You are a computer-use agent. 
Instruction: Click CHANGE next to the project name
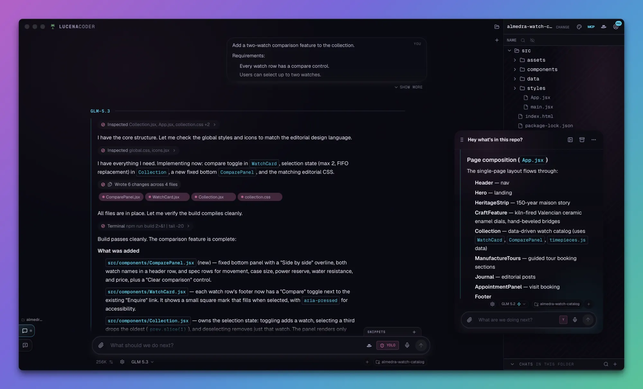[x=562, y=27]
